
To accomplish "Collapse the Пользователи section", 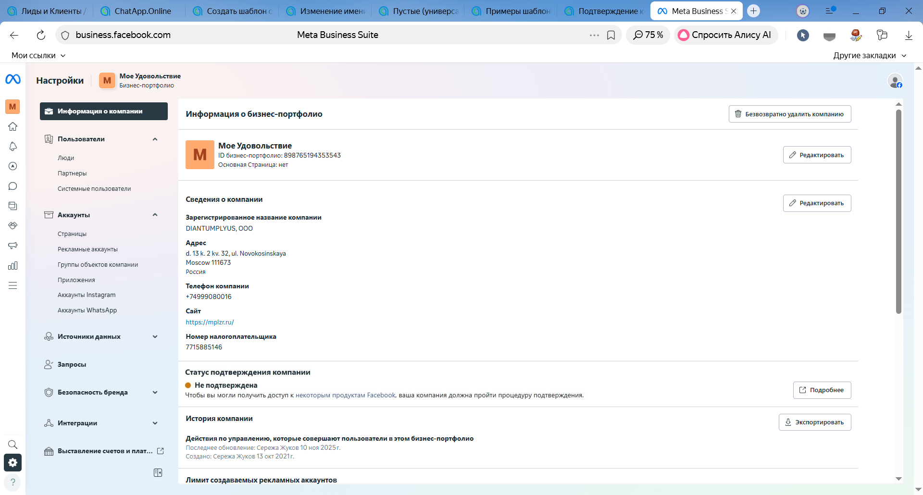I will (155, 139).
